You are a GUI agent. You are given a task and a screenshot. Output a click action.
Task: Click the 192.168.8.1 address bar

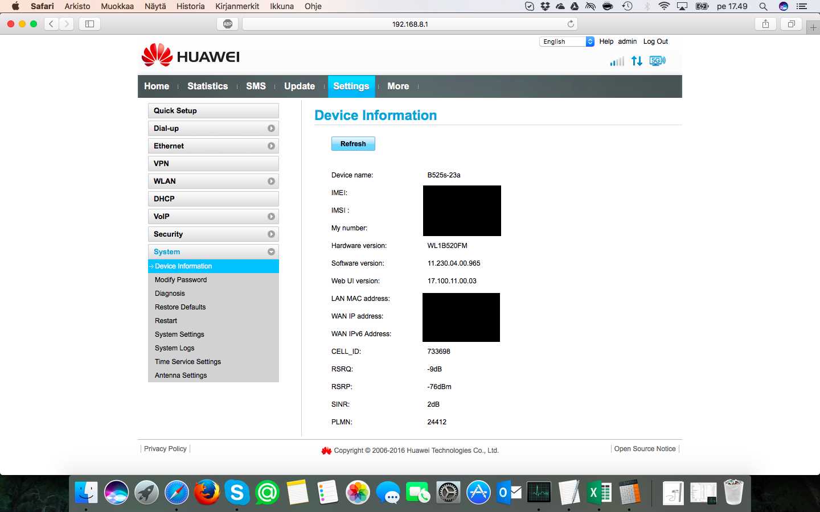(x=410, y=24)
